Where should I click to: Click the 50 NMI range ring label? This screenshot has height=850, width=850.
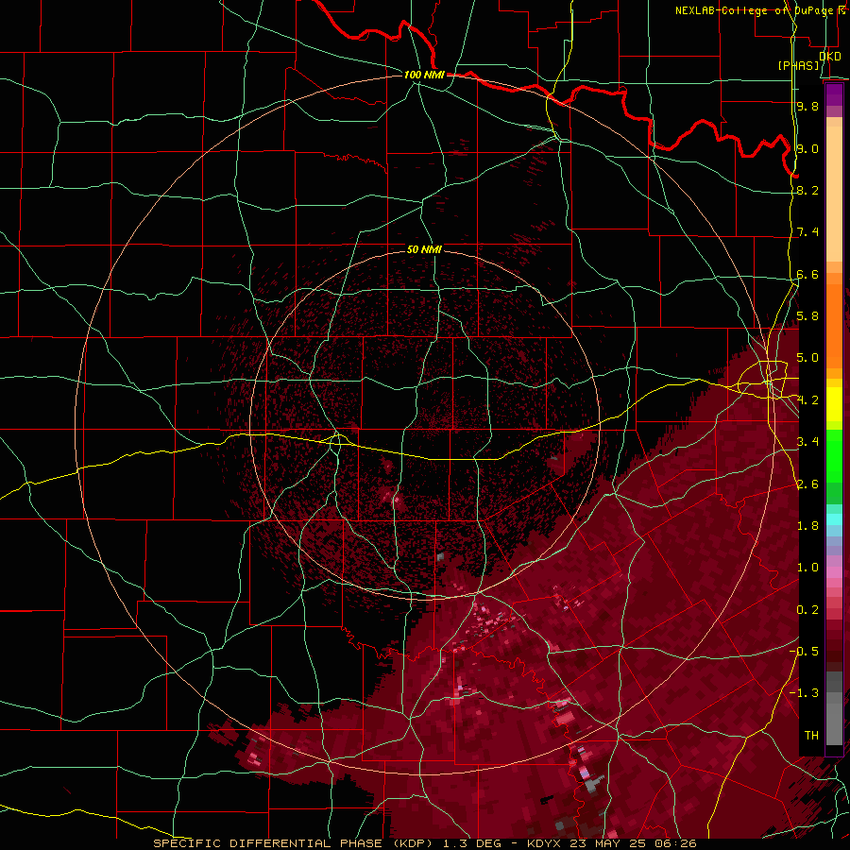(424, 249)
